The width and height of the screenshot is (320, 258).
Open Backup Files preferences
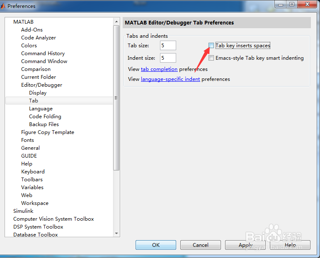(44, 124)
